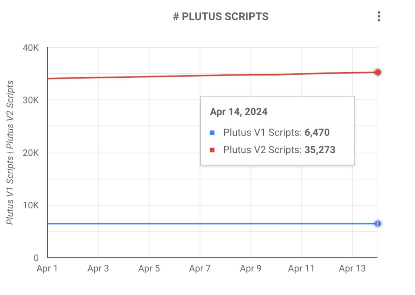Screen dimensions: 415x295
Task: Click the 30K y-axis label
Action: (x=31, y=100)
